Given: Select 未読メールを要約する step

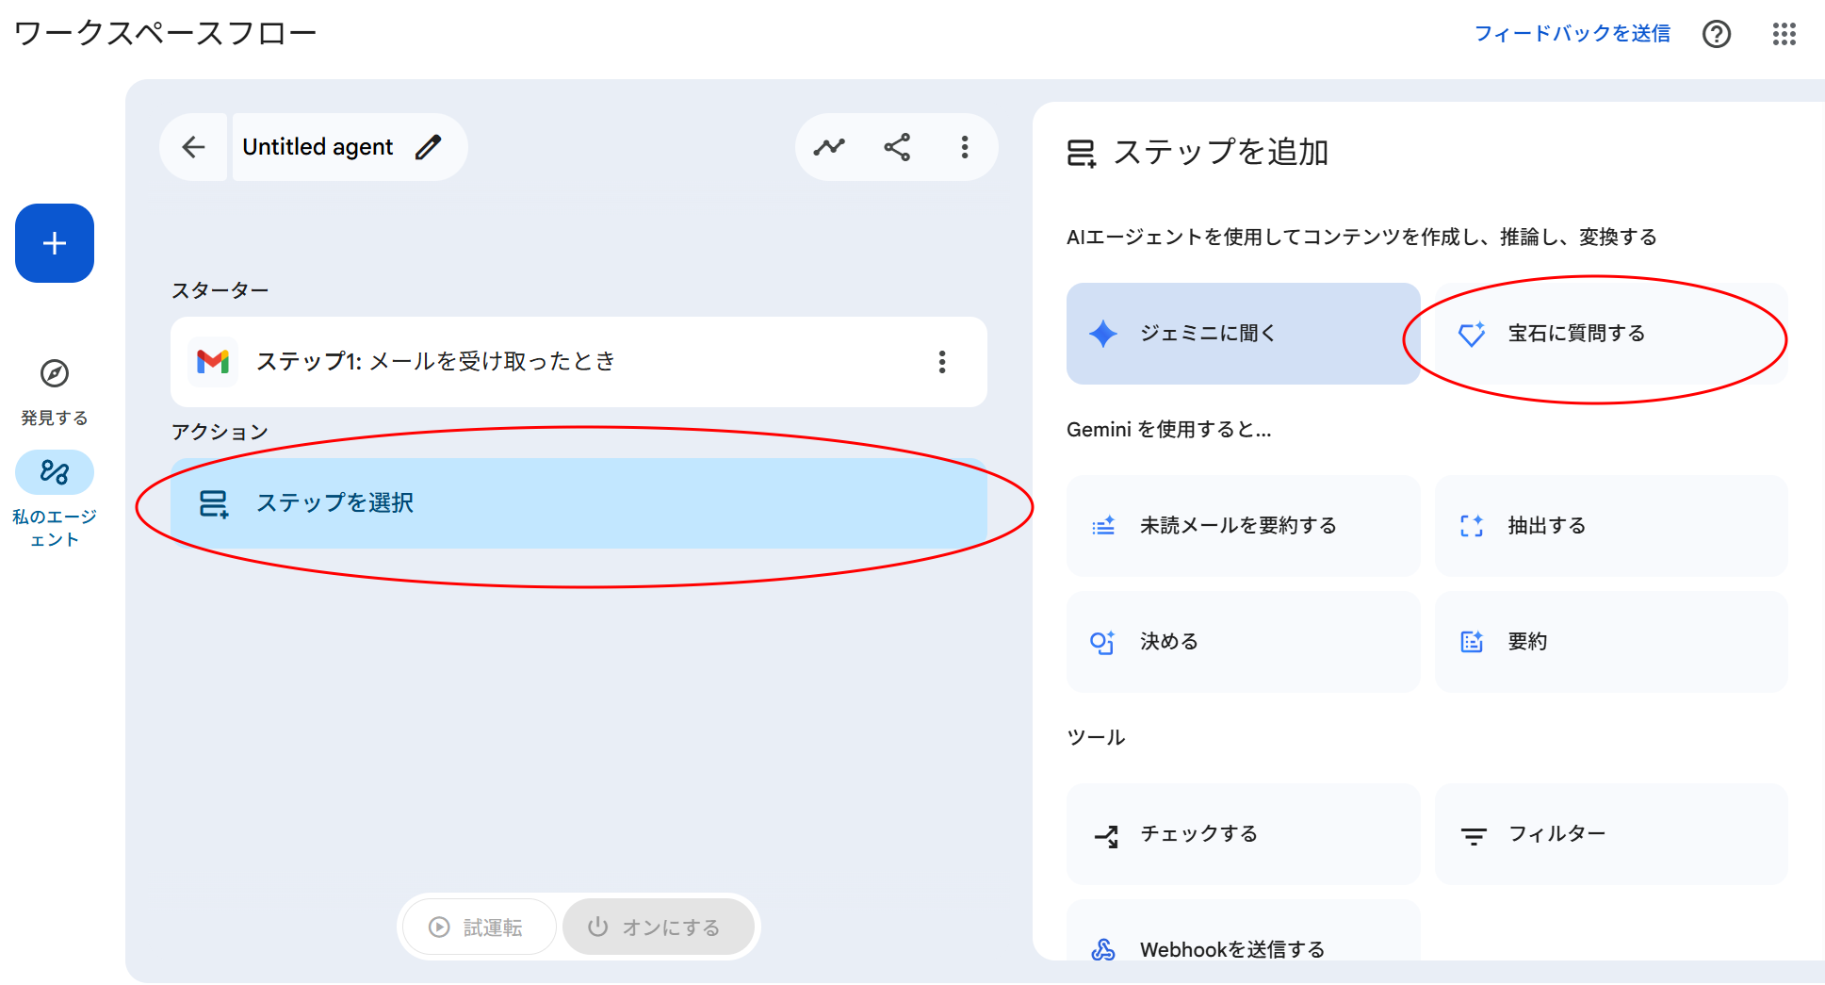Looking at the screenshot, I should [x=1242, y=526].
